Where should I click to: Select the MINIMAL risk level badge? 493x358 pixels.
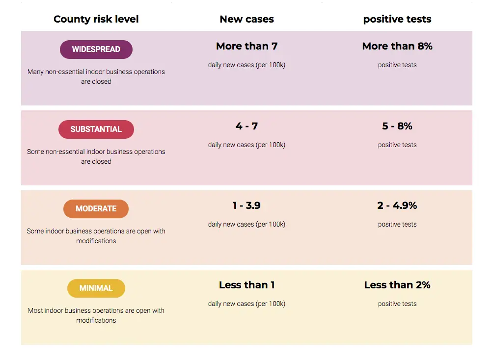[96, 288]
